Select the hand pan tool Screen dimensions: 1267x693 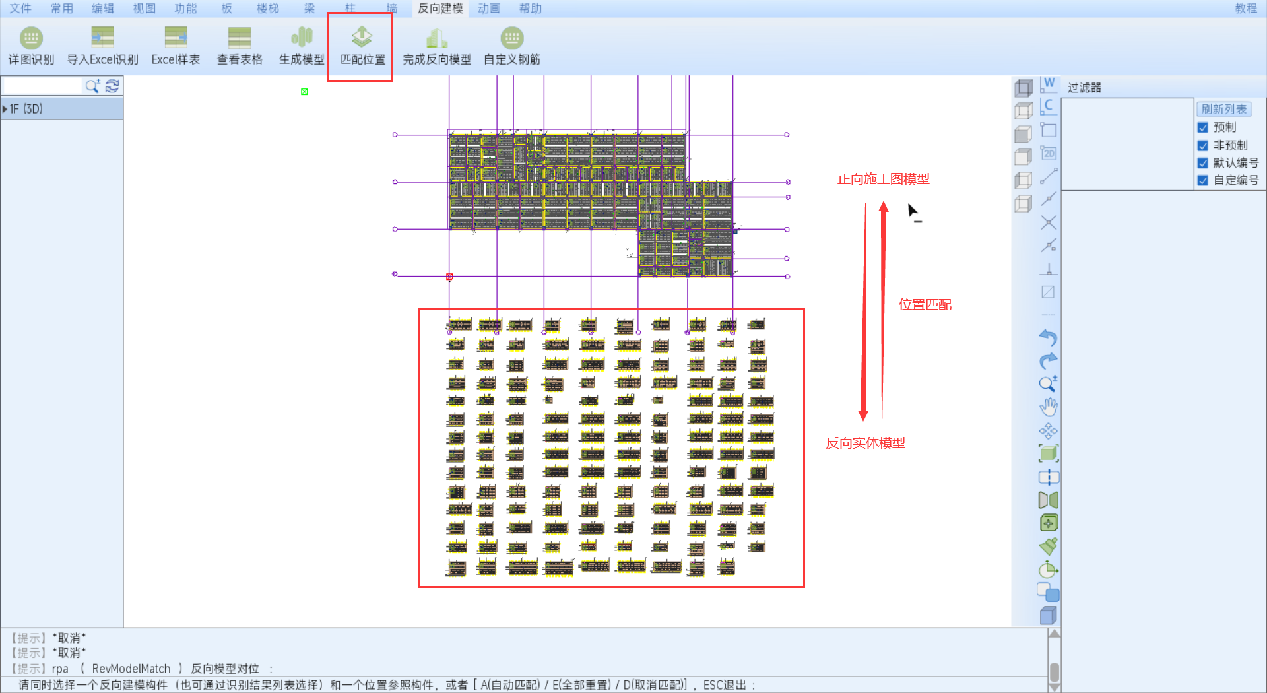(1048, 407)
